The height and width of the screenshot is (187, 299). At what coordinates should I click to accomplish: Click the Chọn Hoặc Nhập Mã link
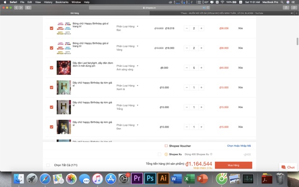pyautogui.click(x=239, y=146)
